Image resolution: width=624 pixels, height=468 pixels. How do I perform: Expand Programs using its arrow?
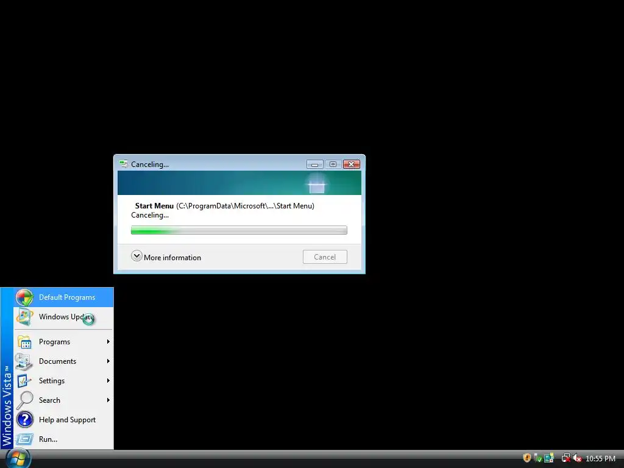pos(108,341)
